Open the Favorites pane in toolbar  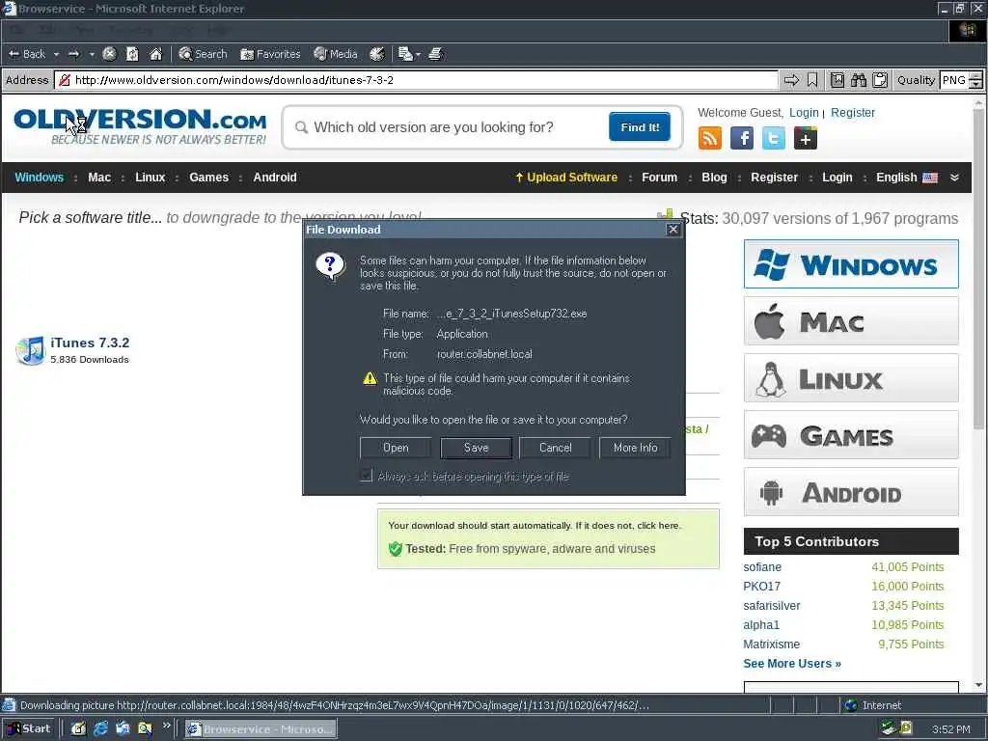point(270,54)
